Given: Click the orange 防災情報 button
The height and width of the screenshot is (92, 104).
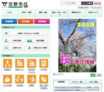Looking at the screenshot, I should pos(26,21).
